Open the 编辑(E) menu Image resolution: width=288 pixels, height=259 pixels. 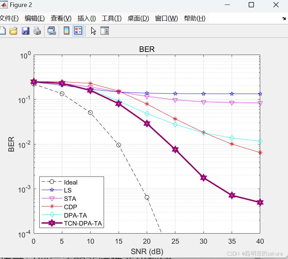(x=34, y=18)
